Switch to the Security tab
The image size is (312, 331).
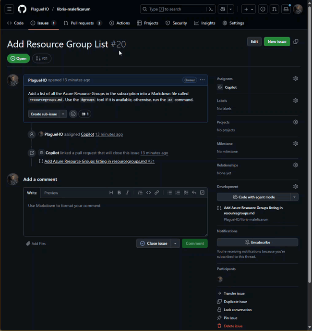click(176, 23)
